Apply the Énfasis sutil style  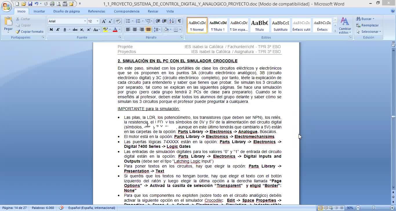coord(301,26)
